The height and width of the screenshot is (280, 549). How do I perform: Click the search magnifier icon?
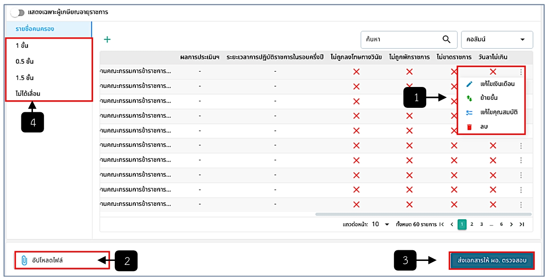(x=447, y=39)
